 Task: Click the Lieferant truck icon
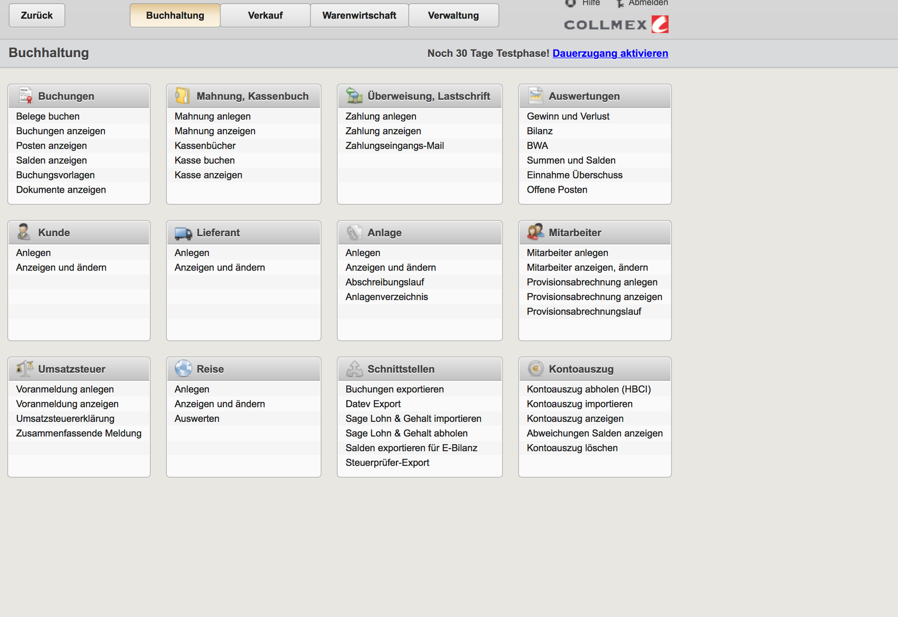[x=183, y=233]
